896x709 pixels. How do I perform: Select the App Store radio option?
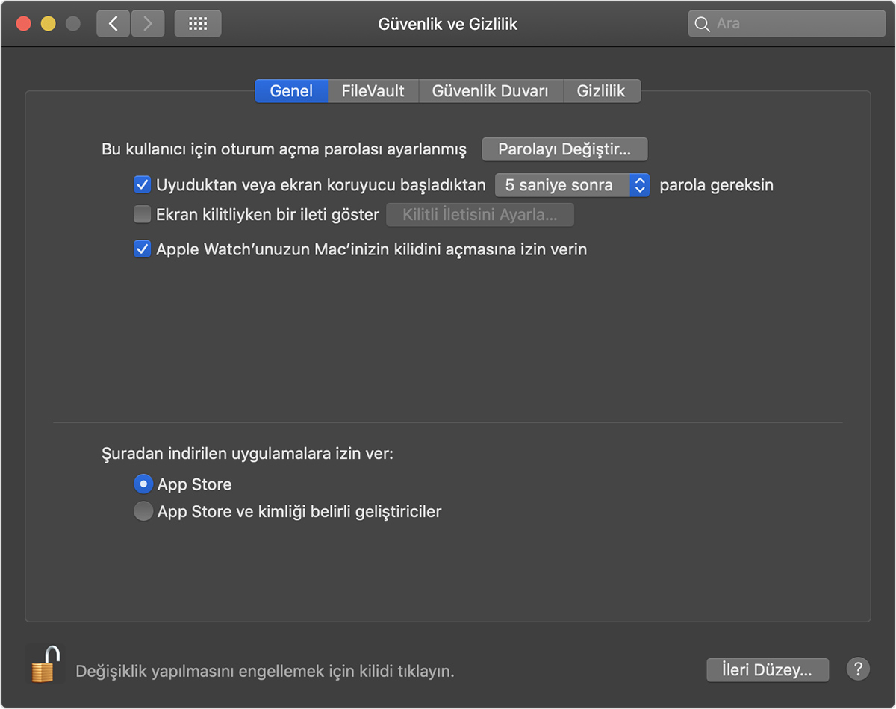tap(143, 484)
